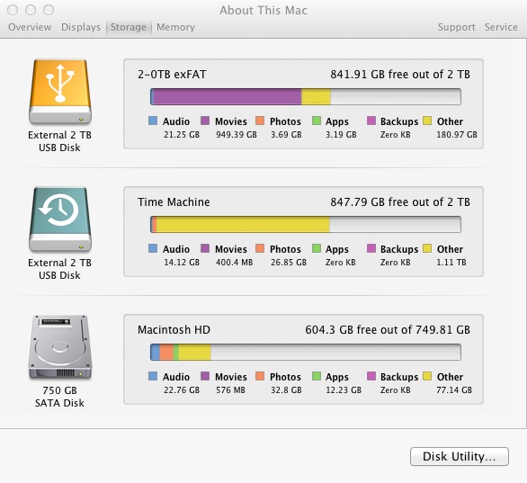This screenshot has width=527, height=483.
Task: Click blue Audio swatch under 2-0TB exFAT
Action: tap(153, 121)
